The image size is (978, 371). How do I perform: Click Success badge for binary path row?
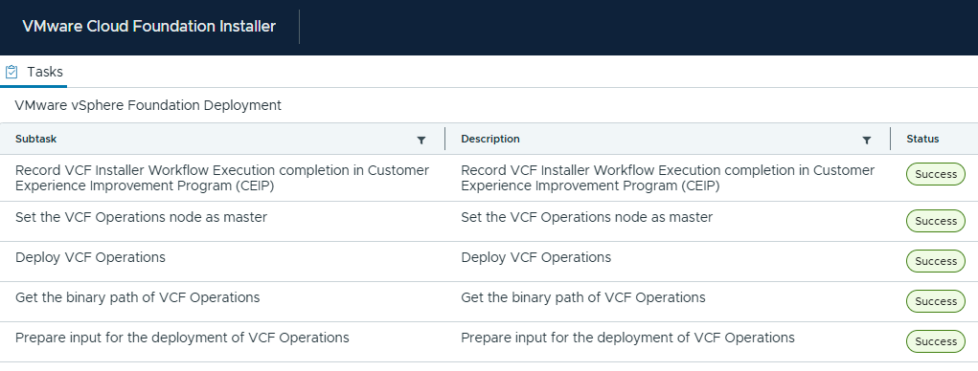(935, 301)
